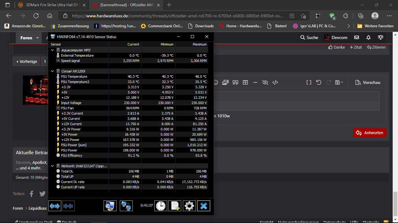Expand the Foren navigation dropdown arrow
The height and width of the screenshot is (223, 398).
38,38
